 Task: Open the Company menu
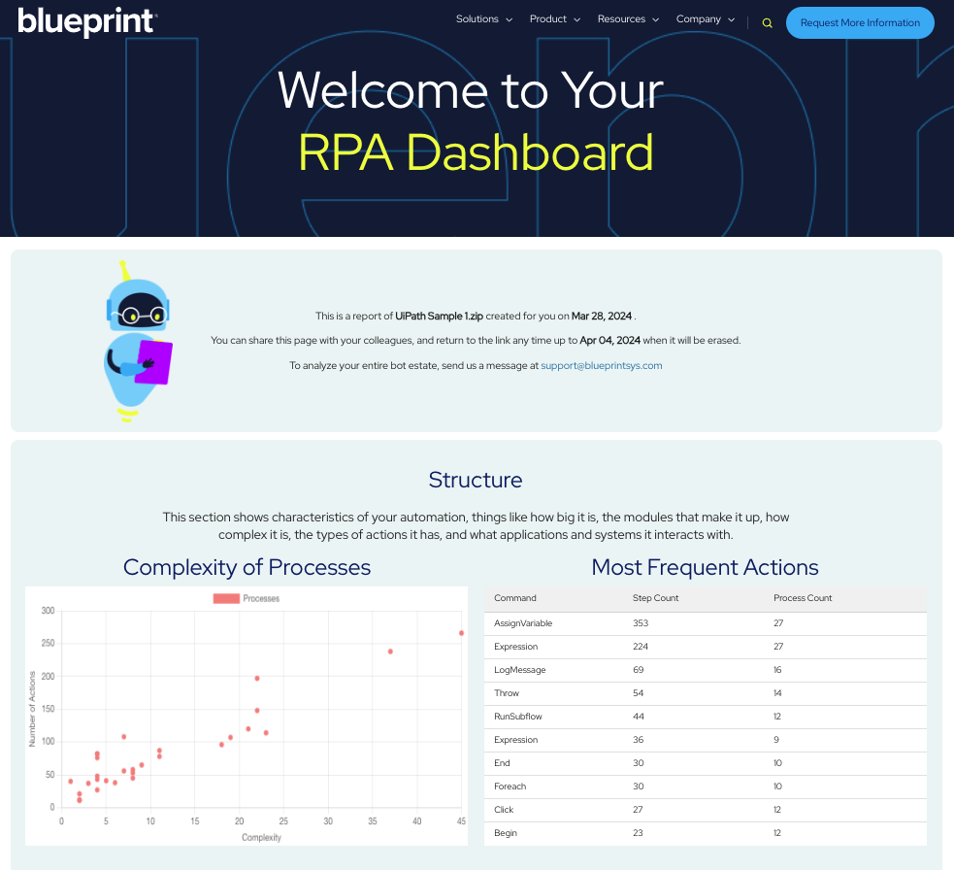pos(699,19)
